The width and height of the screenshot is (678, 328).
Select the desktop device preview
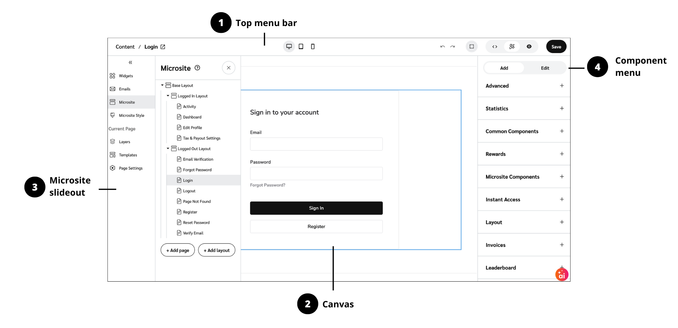pos(289,47)
